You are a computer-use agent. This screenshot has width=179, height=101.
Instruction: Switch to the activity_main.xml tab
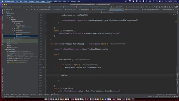coord(45,10)
